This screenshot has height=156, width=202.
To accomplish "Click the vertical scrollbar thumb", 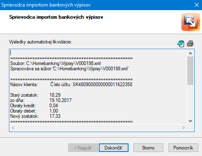I will pyautogui.click(x=190, y=71).
